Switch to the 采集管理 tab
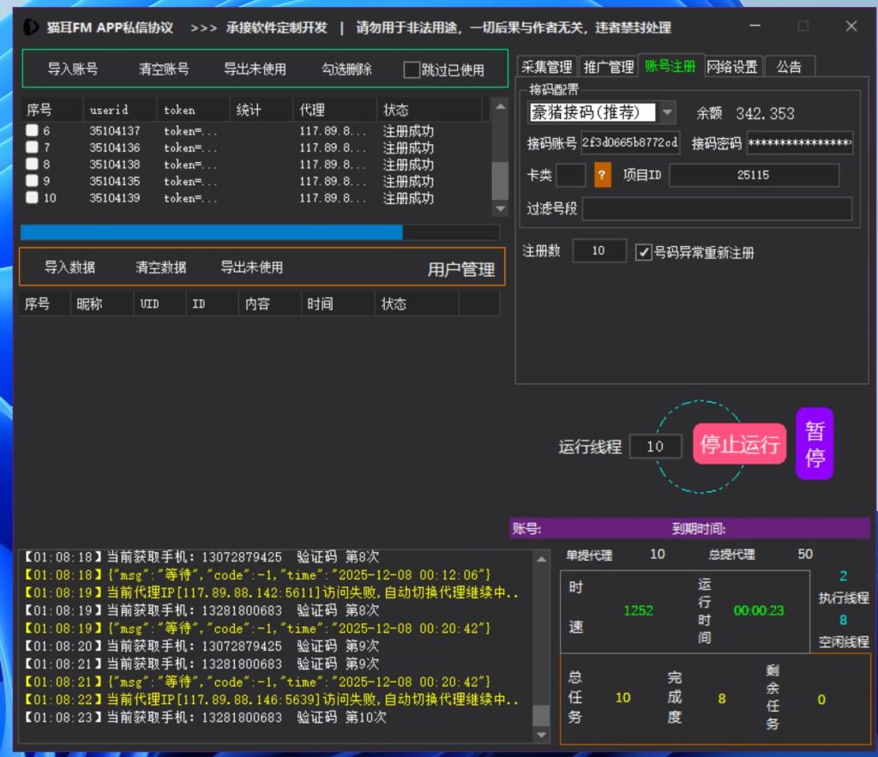 pos(546,67)
